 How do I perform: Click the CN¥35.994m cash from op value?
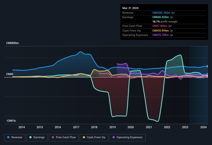161,31
